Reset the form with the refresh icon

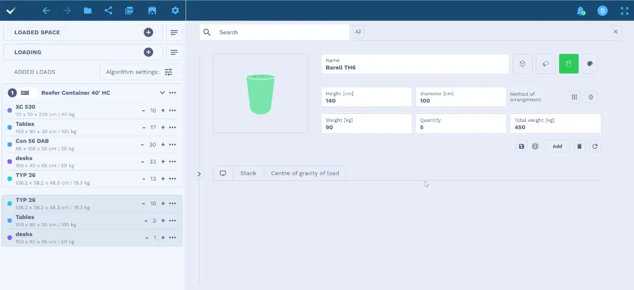click(595, 146)
